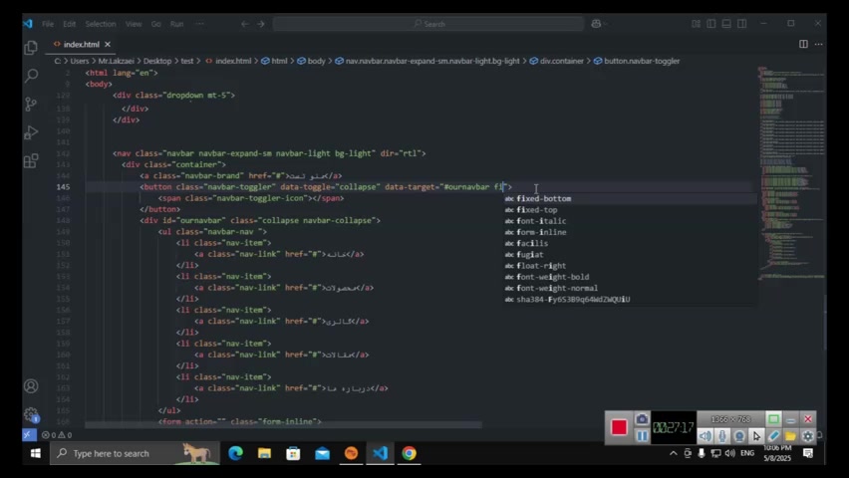Image resolution: width=849 pixels, height=478 pixels.
Task: Open Google Chrome from taskbar
Action: (x=410, y=453)
